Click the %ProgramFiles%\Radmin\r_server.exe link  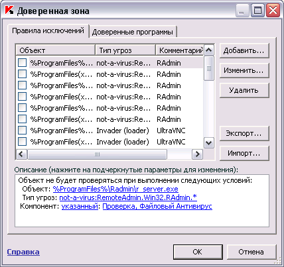pyautogui.click(x=115, y=189)
